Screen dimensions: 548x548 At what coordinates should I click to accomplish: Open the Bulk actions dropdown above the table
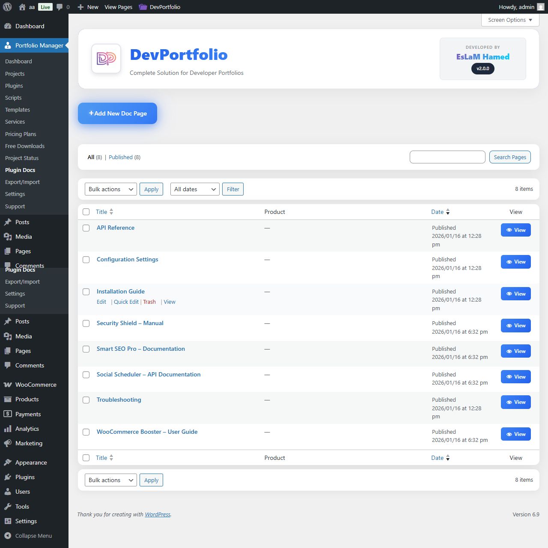click(x=111, y=189)
